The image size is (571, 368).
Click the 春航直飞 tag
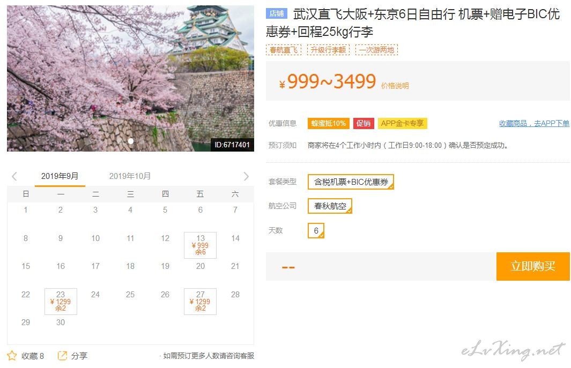click(284, 50)
